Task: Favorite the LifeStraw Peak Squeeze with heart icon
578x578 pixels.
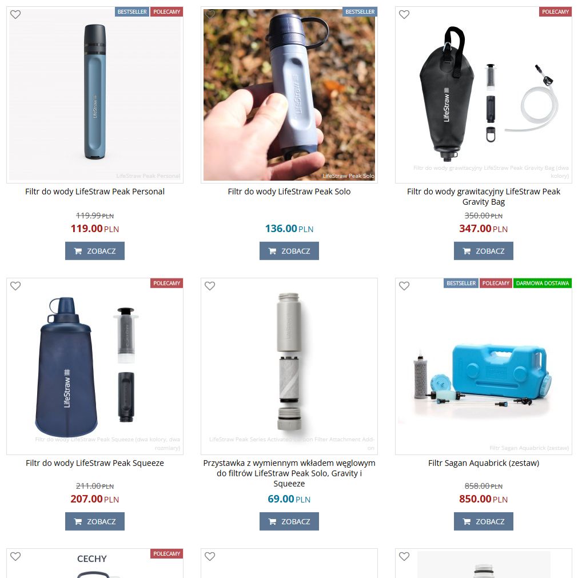Action: (15, 286)
